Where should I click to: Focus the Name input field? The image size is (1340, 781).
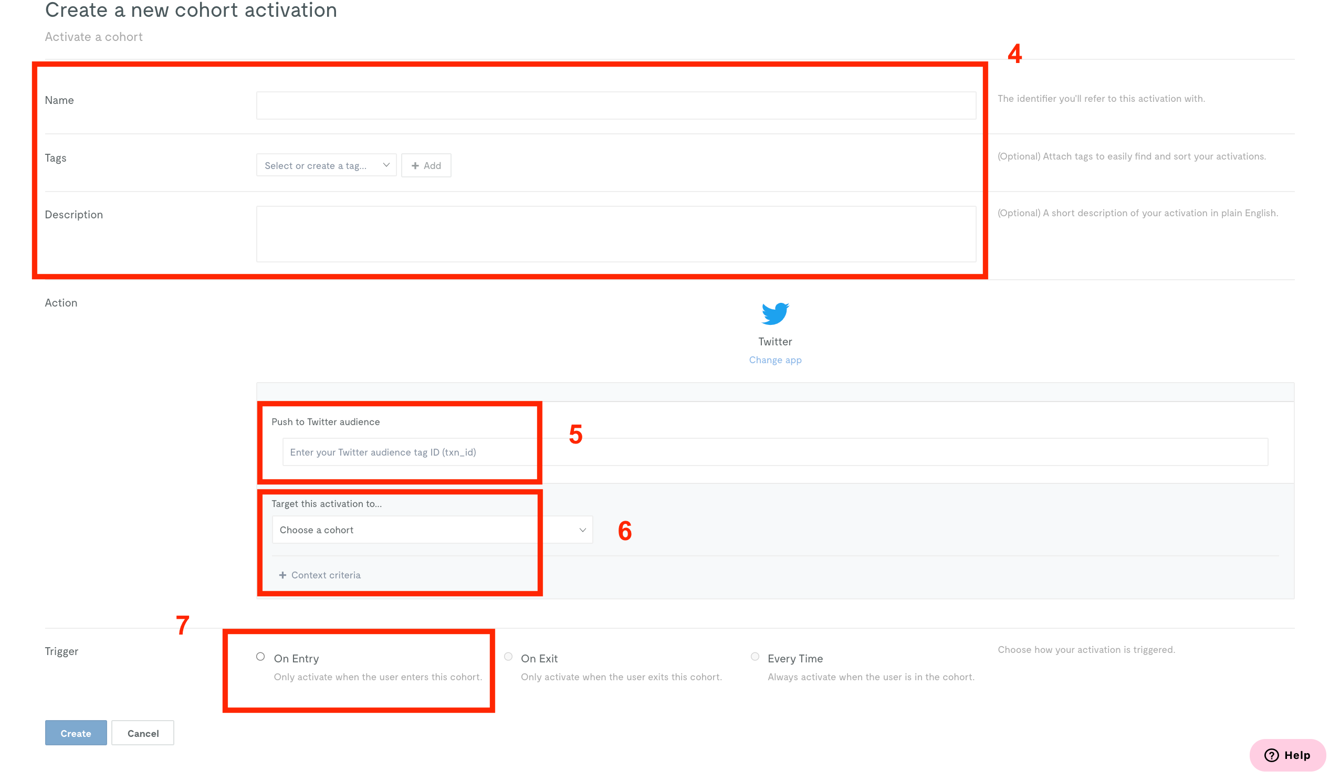(x=616, y=105)
